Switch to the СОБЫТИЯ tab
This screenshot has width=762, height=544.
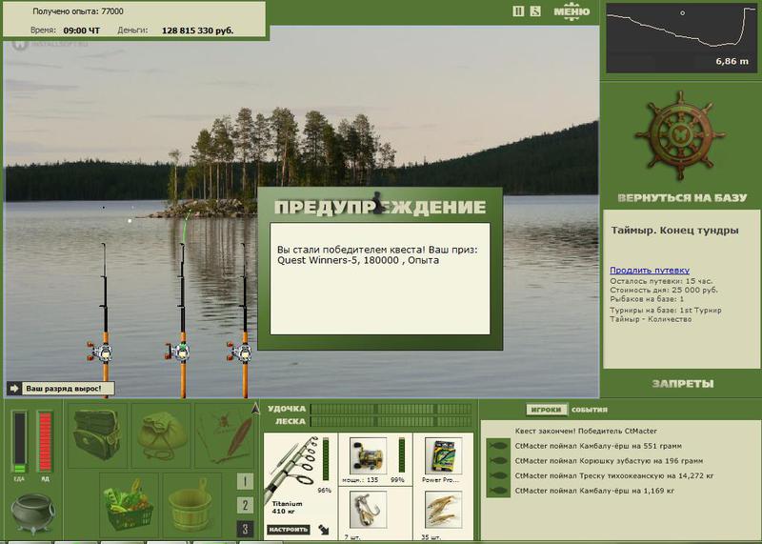pyautogui.click(x=589, y=410)
